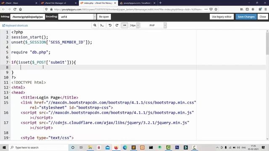Collapse the style fold on line 19
Viewport: 269px width, 151px height.
coord(9,138)
